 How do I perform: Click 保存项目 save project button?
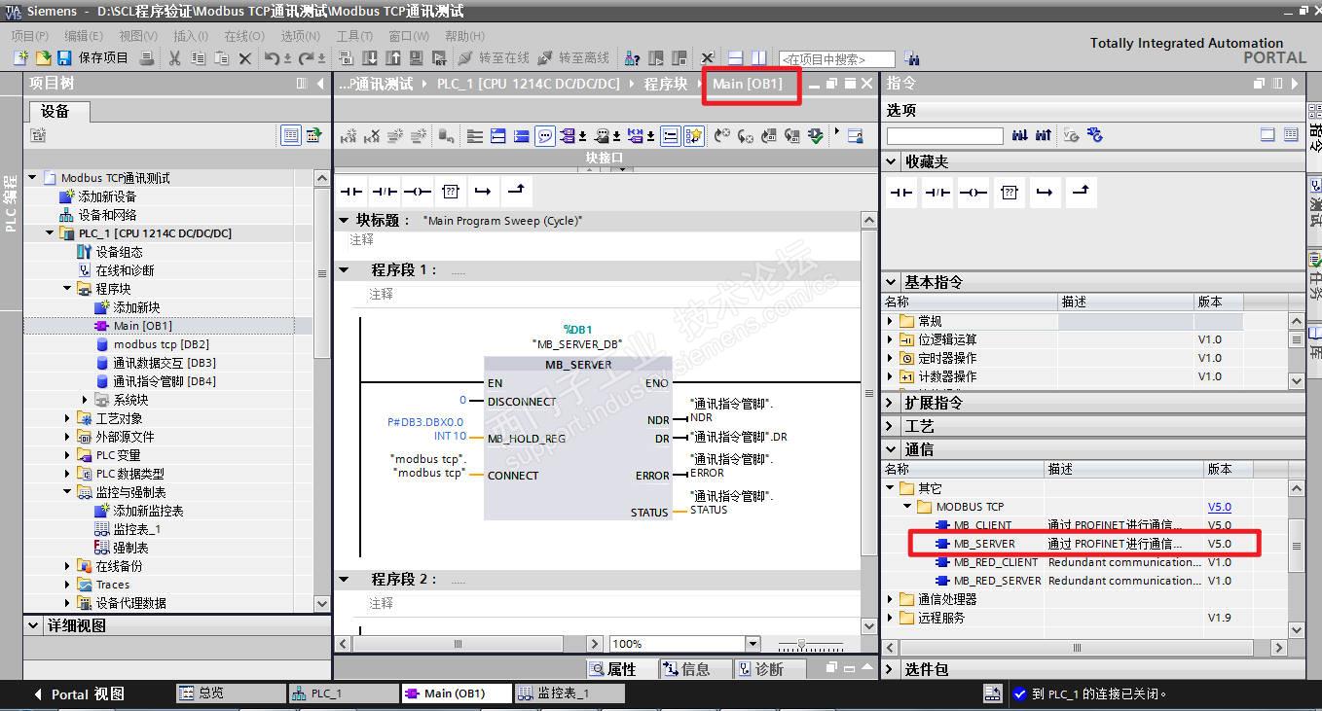[x=93, y=58]
